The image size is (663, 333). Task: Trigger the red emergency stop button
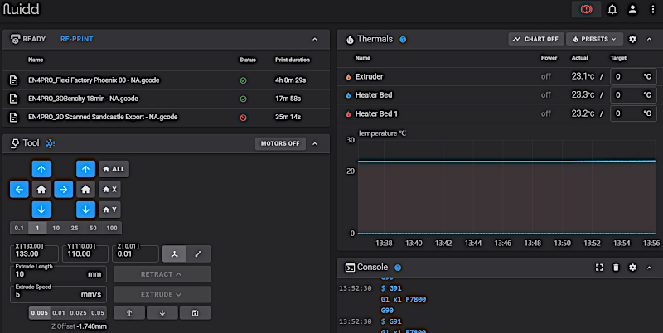coord(586,9)
